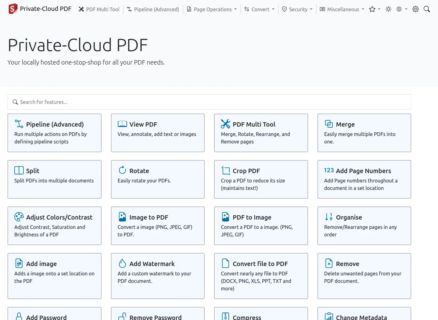Viewport: 438px width, 320px height.
Task: Open the Miscellaneous menu
Action: tap(341, 9)
